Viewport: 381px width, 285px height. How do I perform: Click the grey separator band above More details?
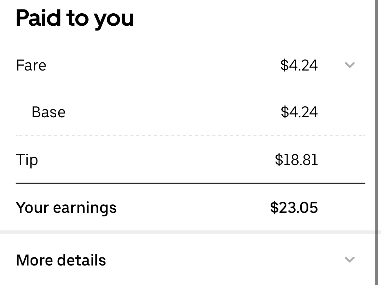tap(190, 232)
